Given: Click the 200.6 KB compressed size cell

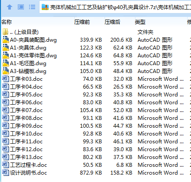Looking at the screenshot, I should tap(121, 40).
